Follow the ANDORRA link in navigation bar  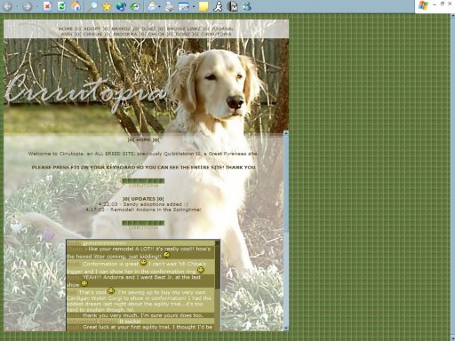click(x=125, y=34)
